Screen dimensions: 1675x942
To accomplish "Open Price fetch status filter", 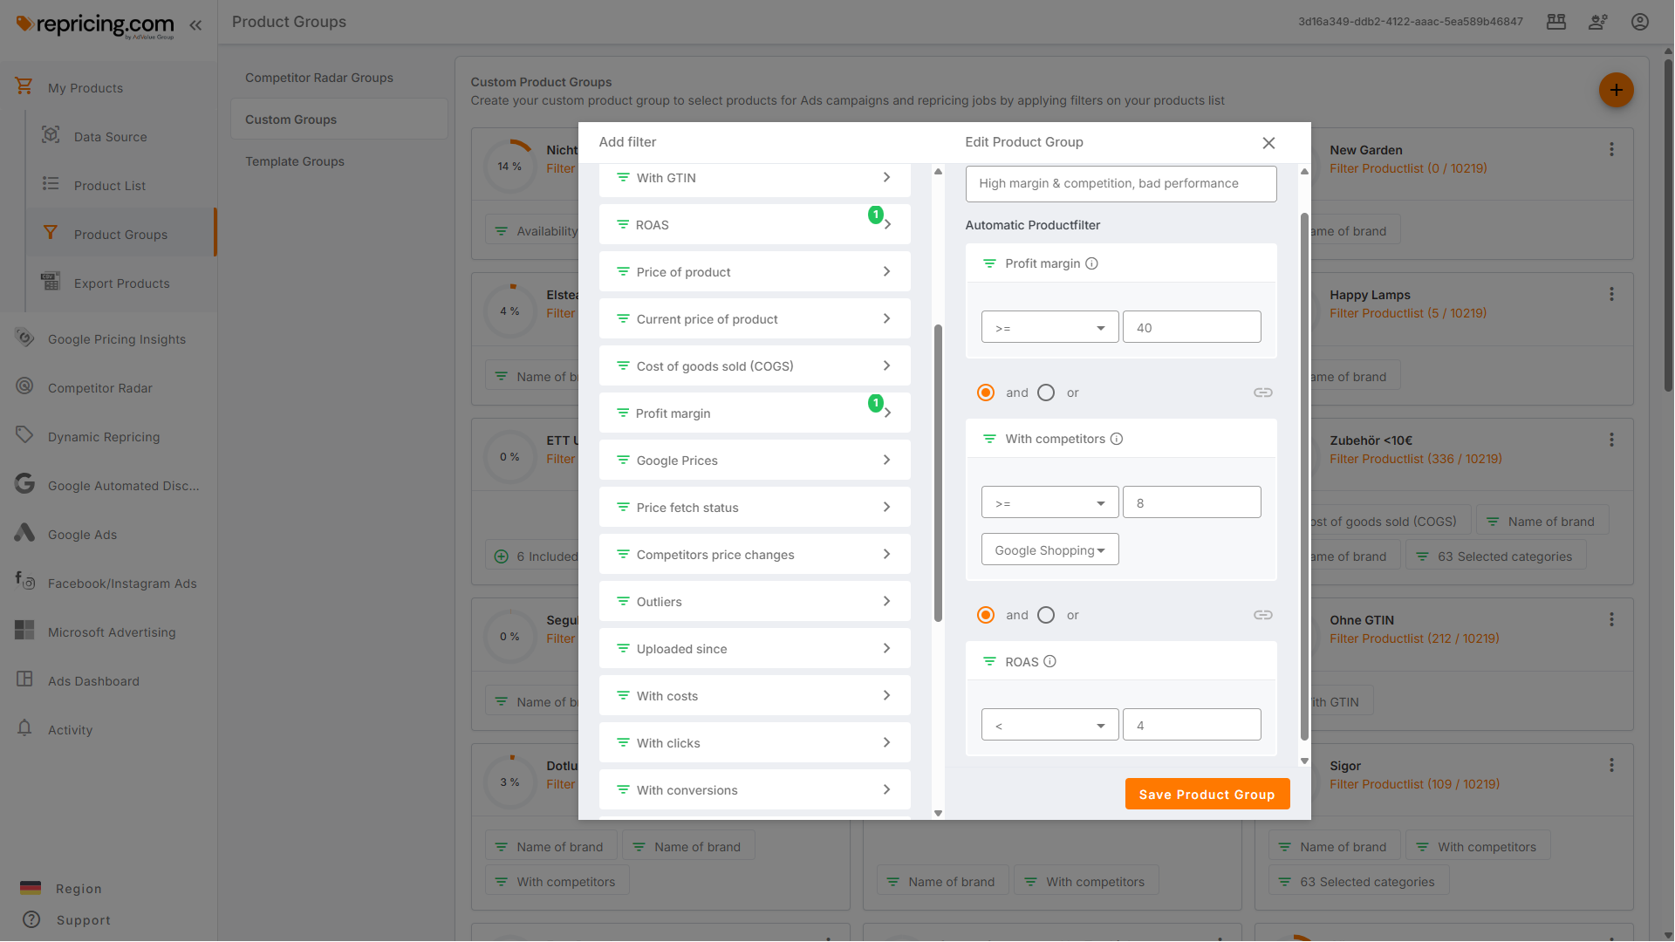I will (755, 508).
